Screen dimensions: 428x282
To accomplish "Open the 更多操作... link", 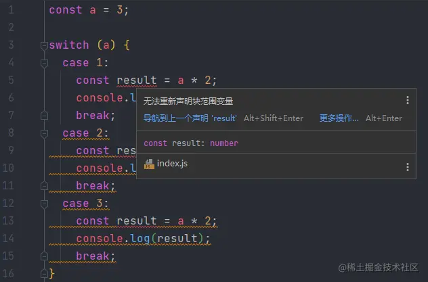I will (x=339, y=118).
